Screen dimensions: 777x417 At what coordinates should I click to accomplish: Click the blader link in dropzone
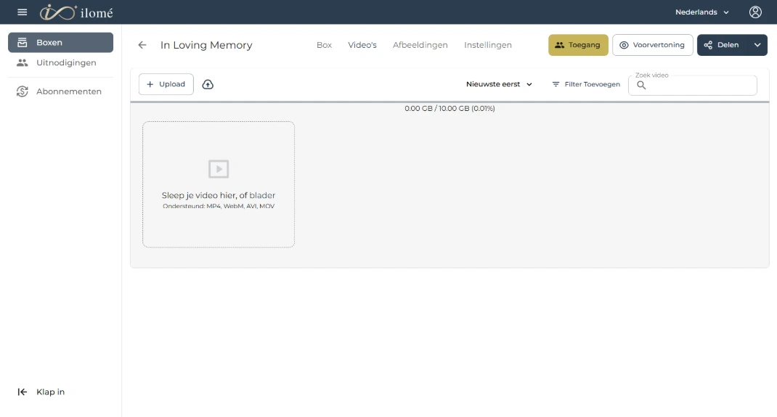pyautogui.click(x=262, y=195)
